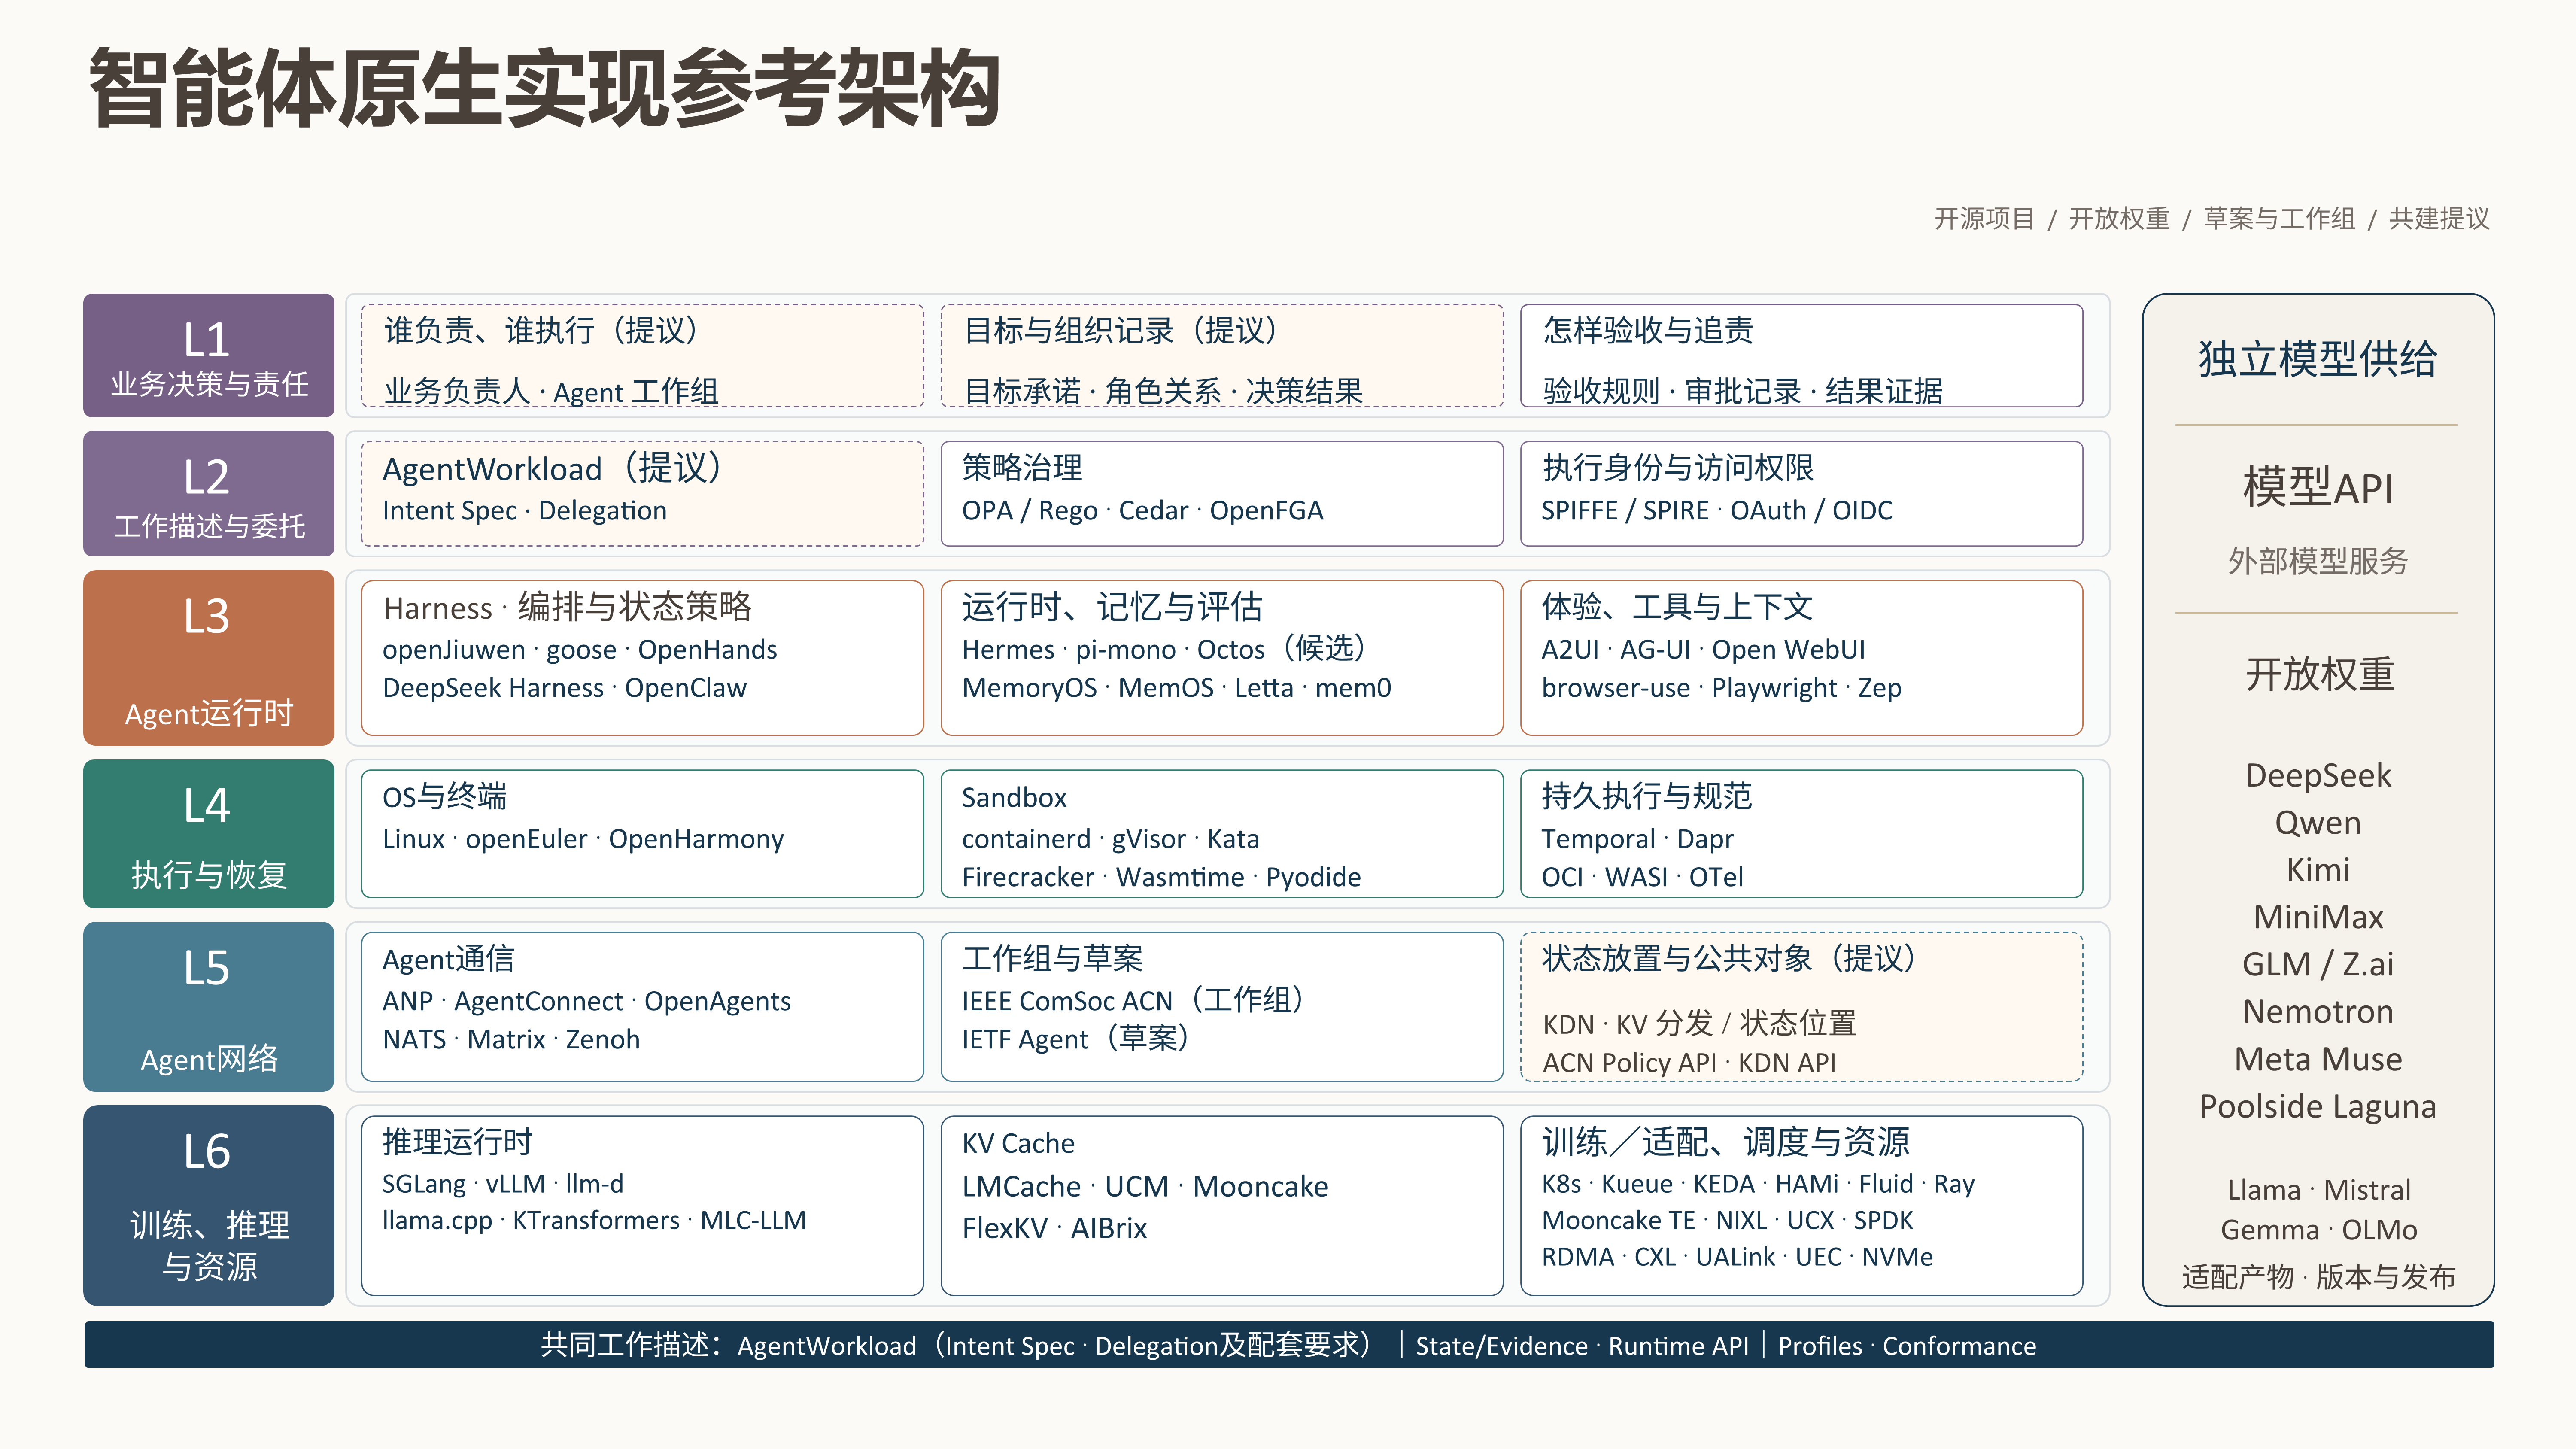The width and height of the screenshot is (2576, 1449).
Task: Select the heading 体验、工具与上下文
Action: [x=1677, y=607]
